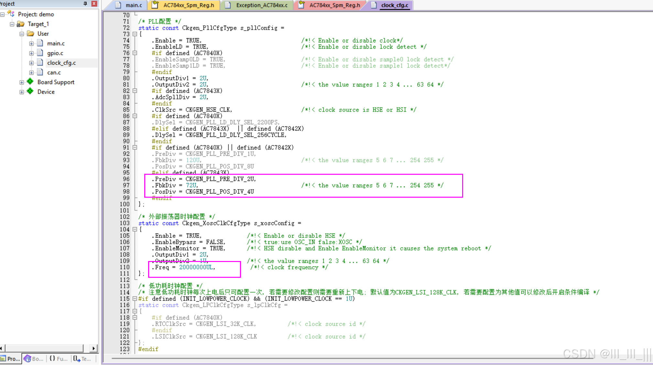
Task: Expand the Board Support tree node
Action: (22, 82)
